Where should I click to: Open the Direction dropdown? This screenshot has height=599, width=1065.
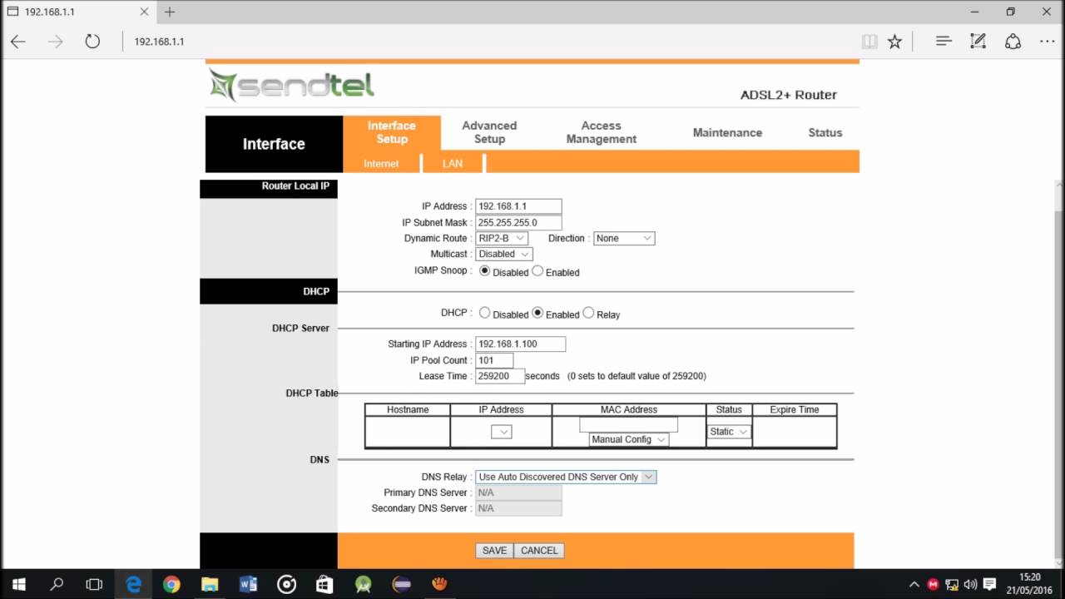[x=624, y=238]
